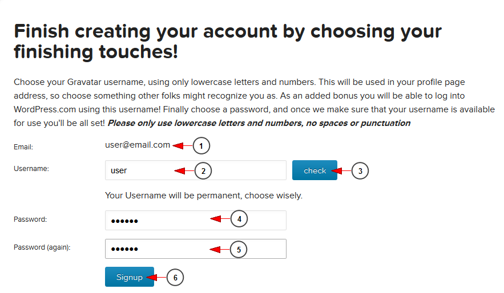
Task: Click the permanent username warning text
Action: tap(203, 196)
